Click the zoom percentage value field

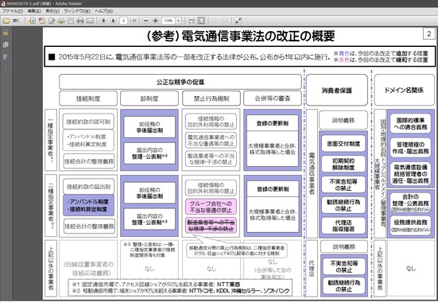[169, 21]
